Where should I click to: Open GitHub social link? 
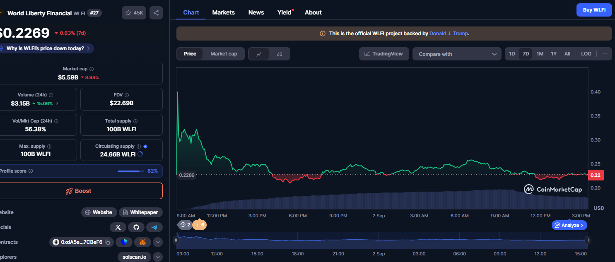point(136,227)
